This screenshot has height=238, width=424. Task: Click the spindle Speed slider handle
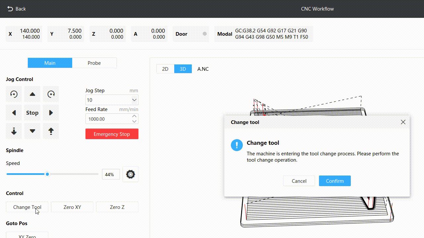[x=47, y=174]
